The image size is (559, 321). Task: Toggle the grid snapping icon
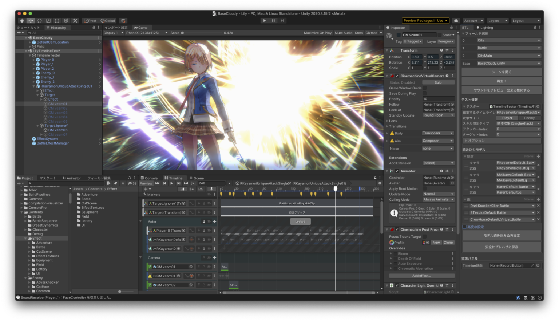point(123,21)
